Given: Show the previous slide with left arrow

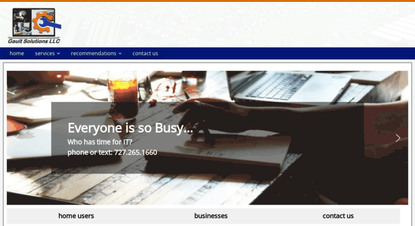Looking at the screenshot, I should click(17, 138).
